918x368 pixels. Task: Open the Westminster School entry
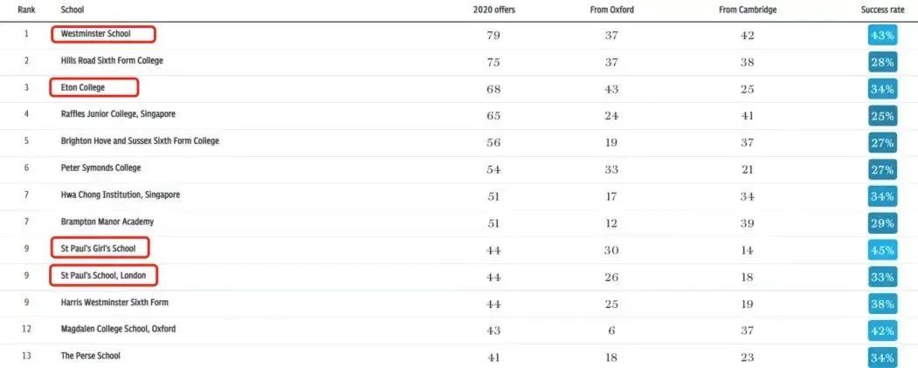(96, 34)
